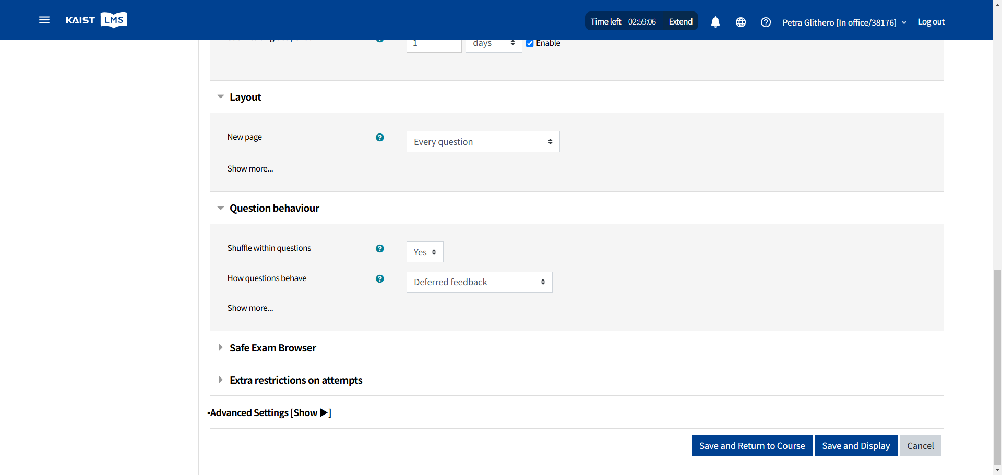
Task: Open the help question mark in header
Action: [766, 22]
